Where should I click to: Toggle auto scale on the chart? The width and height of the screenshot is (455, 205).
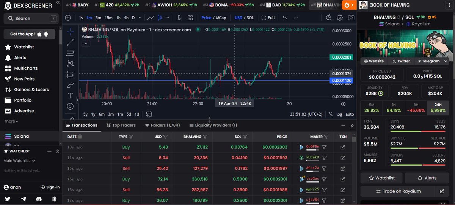pos(350,114)
